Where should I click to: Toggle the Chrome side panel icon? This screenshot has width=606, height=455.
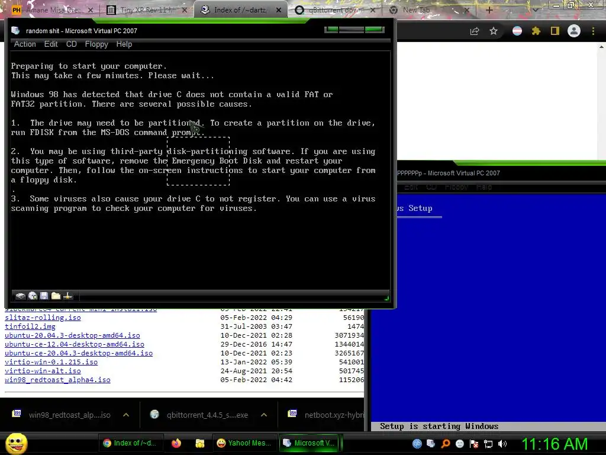[x=555, y=31]
